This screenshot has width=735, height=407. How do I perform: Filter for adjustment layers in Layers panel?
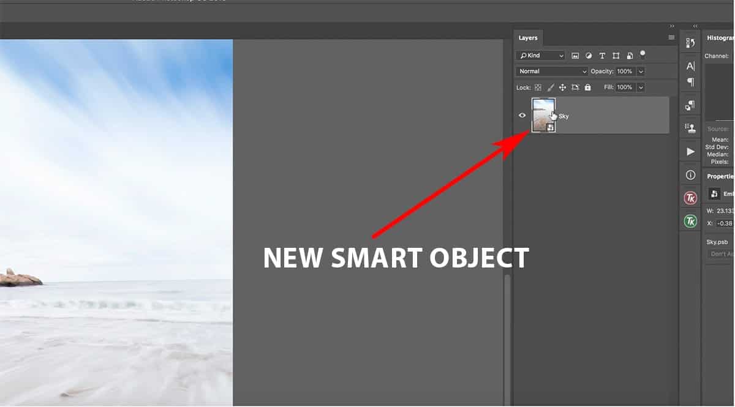point(589,55)
